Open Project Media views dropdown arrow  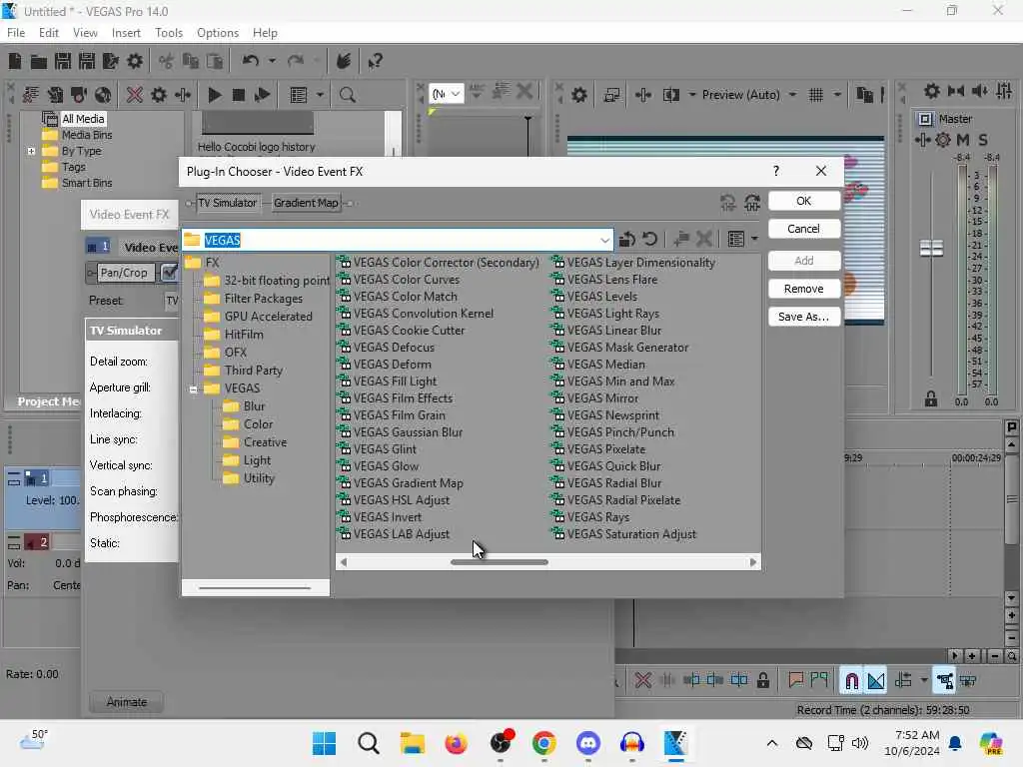320,95
